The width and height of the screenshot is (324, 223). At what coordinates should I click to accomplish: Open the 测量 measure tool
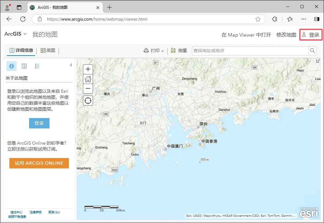coord(179,51)
